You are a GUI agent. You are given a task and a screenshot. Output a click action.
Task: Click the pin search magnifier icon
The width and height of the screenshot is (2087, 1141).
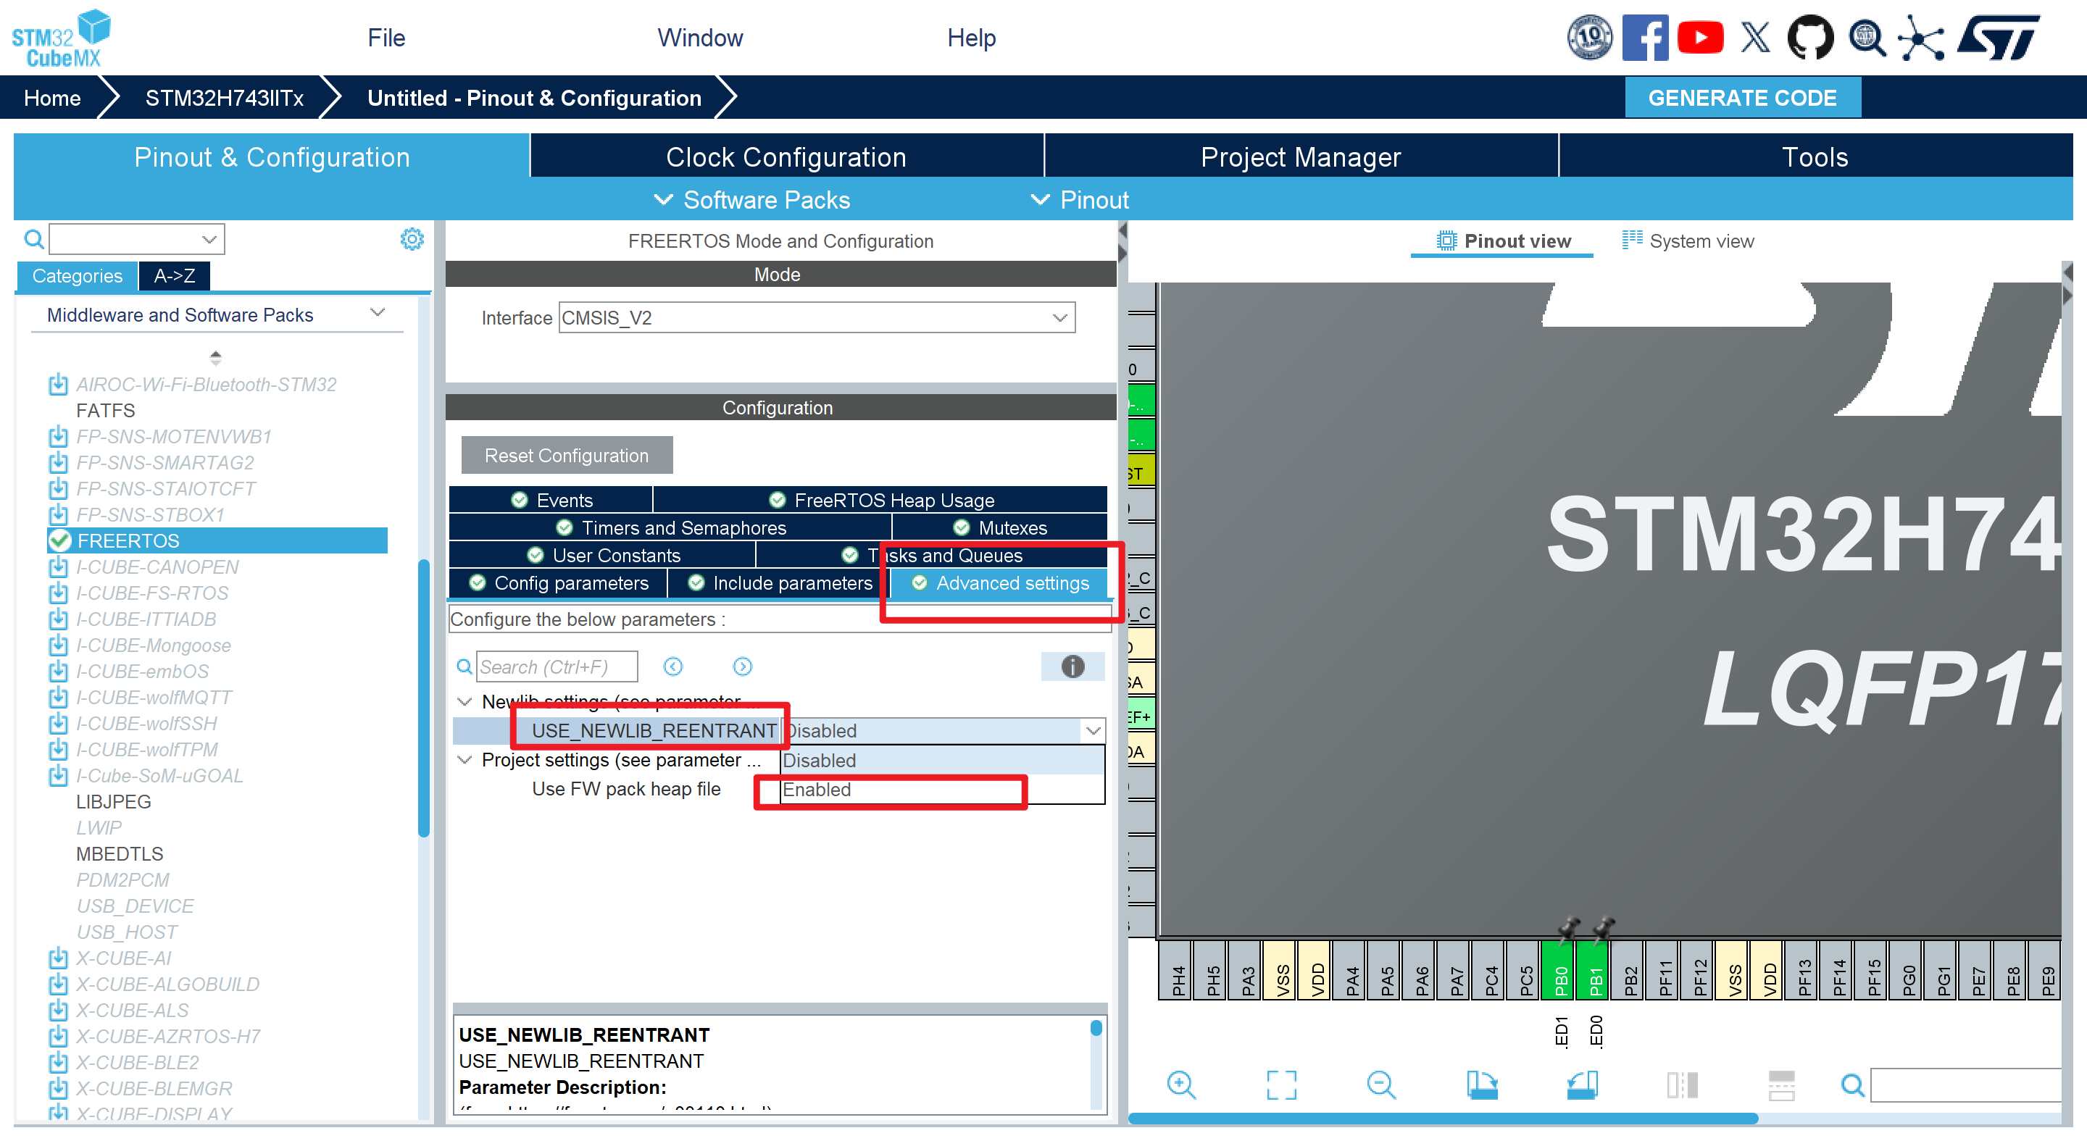1852,1084
